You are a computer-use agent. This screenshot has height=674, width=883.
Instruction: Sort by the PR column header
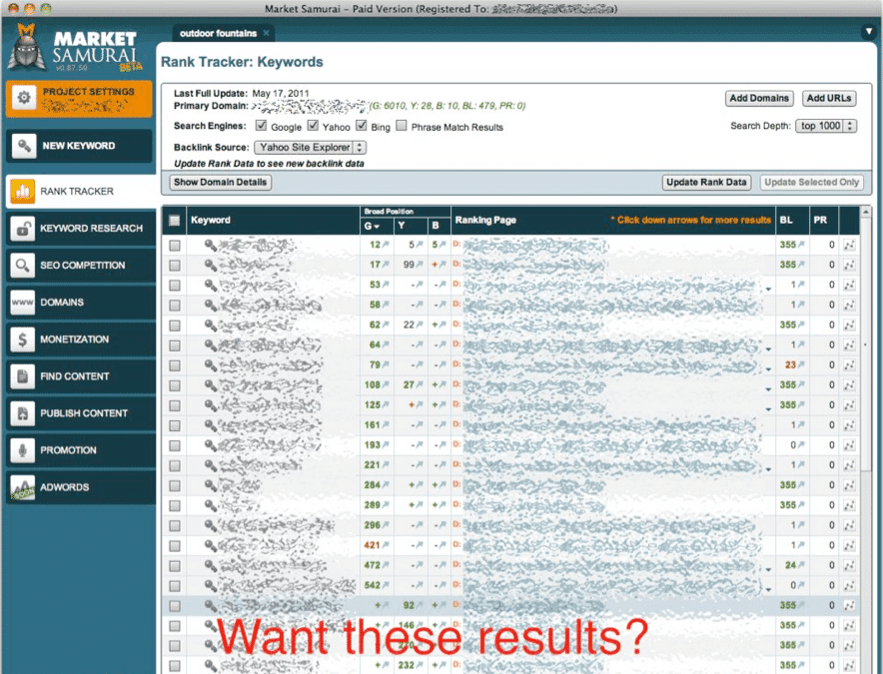pyautogui.click(x=820, y=220)
